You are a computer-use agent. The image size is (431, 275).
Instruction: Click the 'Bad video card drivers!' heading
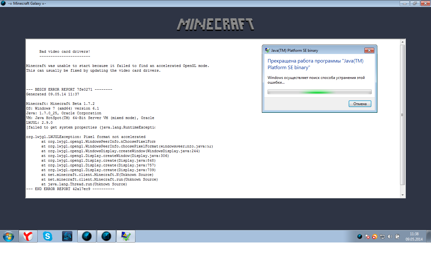click(x=65, y=51)
